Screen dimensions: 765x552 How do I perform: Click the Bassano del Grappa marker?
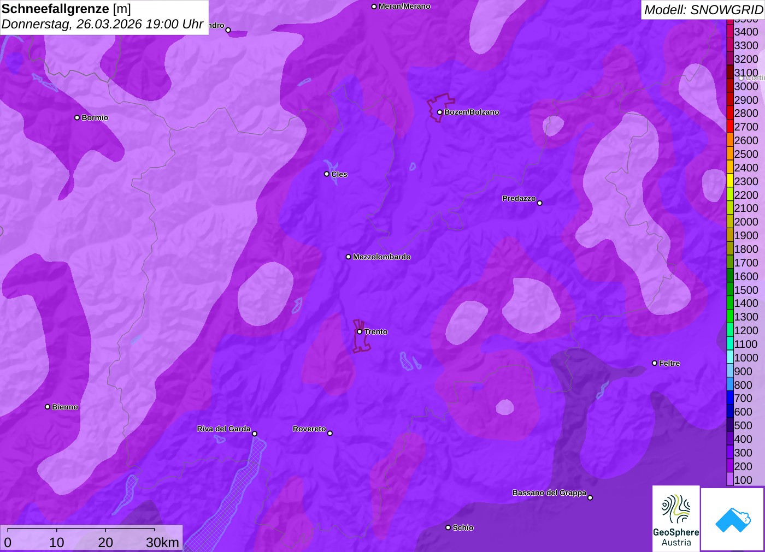590,497
